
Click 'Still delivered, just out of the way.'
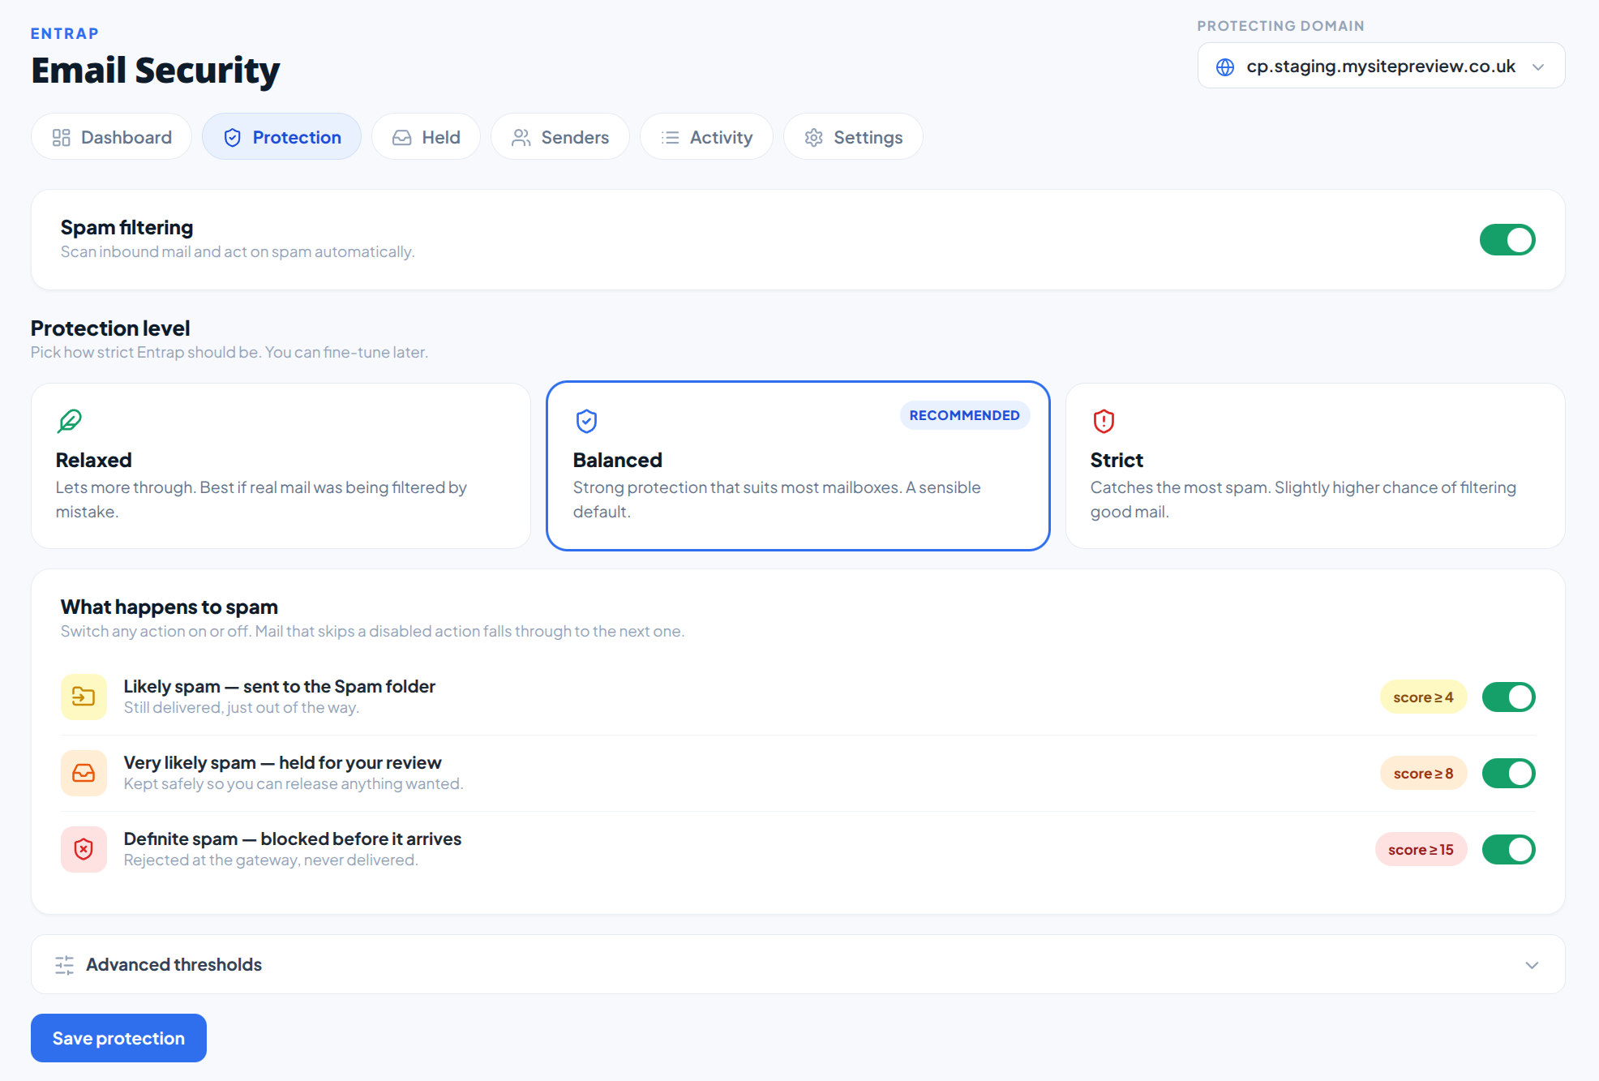click(242, 707)
